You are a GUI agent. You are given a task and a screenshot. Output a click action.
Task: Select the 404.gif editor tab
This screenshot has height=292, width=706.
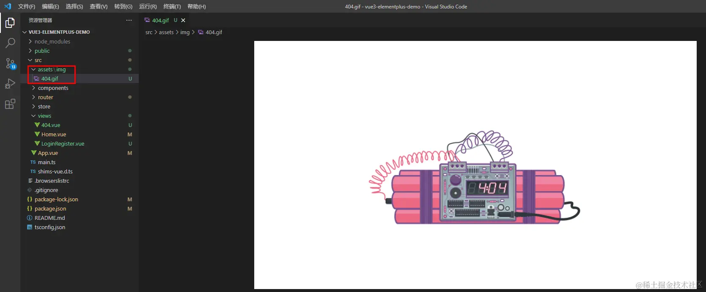pyautogui.click(x=160, y=20)
